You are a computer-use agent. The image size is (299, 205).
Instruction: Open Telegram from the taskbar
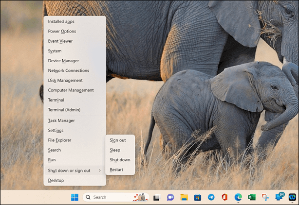(x=211, y=197)
